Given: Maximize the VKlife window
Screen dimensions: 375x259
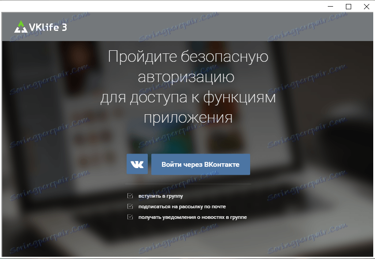Looking at the screenshot, I should point(349,7).
